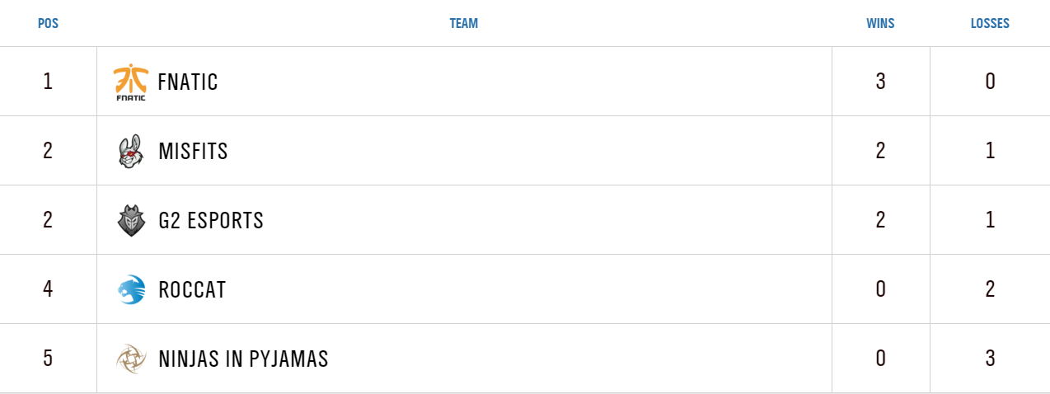Screen dimensions: 1050x394
Task: Select the ROCCAT team name
Action: pyautogui.click(x=192, y=290)
